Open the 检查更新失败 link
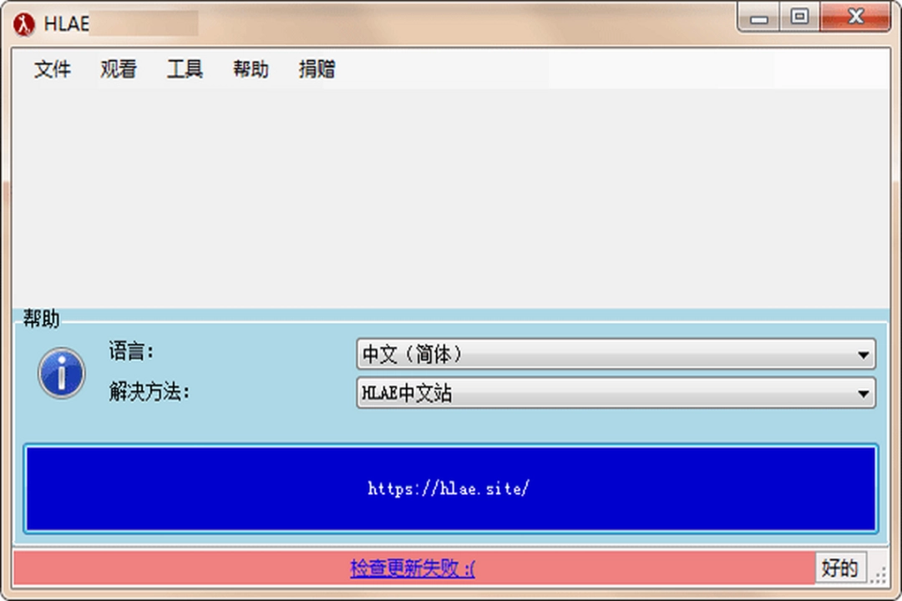Viewport: 902px width, 601px height. click(x=413, y=568)
